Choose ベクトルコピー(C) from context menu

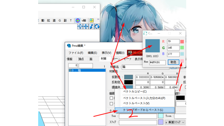[145, 92]
